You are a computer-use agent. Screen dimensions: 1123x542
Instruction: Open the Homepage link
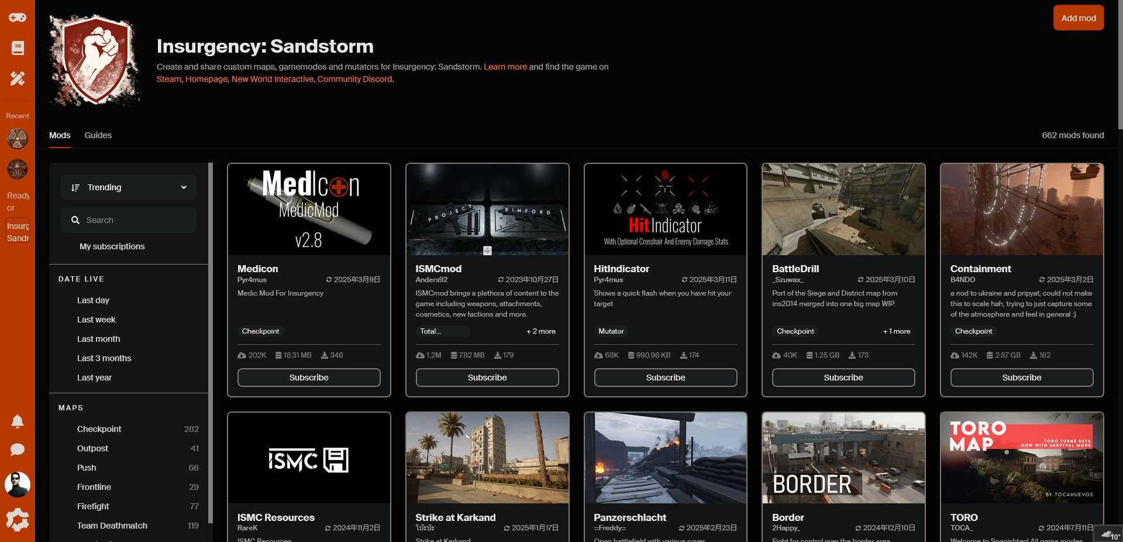coord(206,79)
